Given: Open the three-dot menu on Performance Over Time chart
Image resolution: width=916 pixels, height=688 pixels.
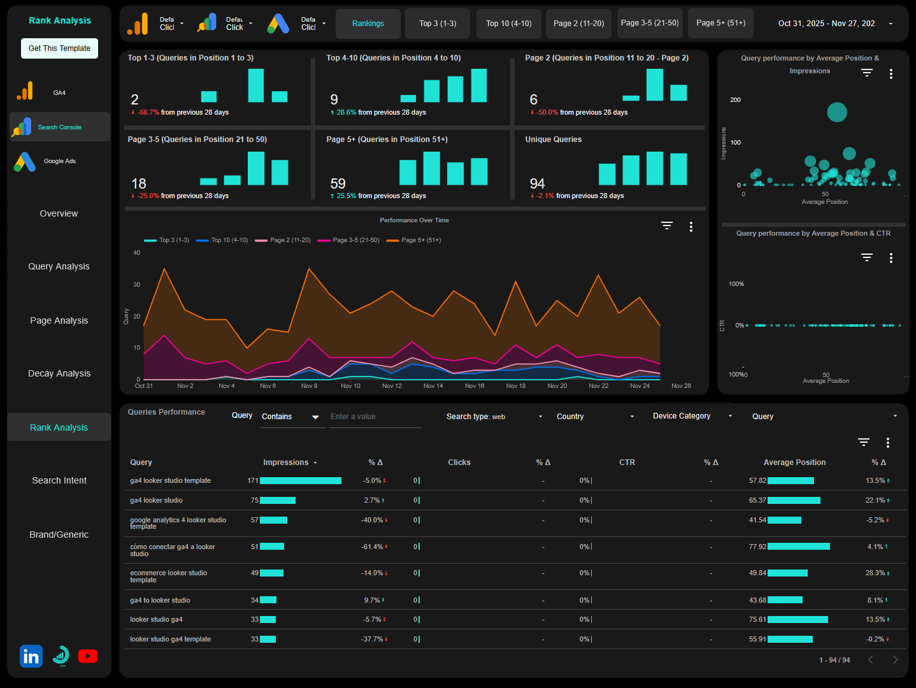Looking at the screenshot, I should coord(691,226).
